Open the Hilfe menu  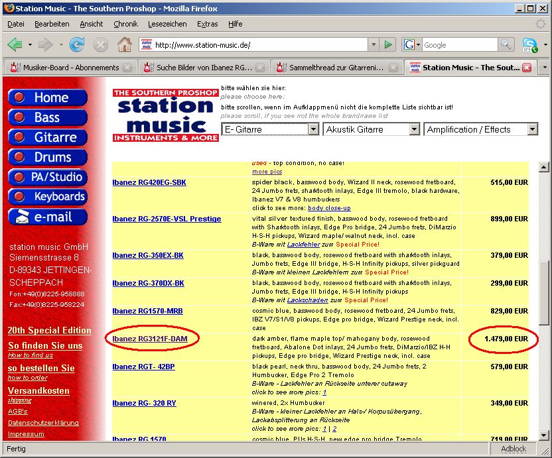[x=235, y=24]
